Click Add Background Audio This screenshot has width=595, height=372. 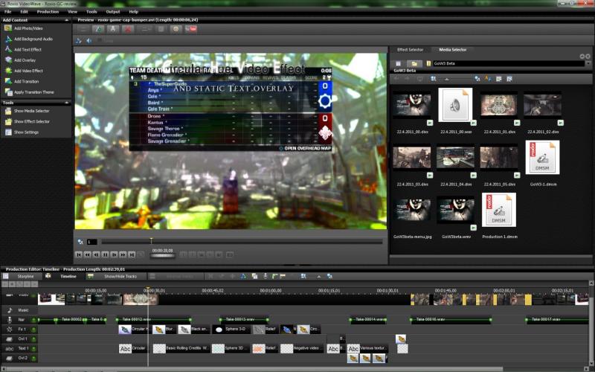[28, 39]
